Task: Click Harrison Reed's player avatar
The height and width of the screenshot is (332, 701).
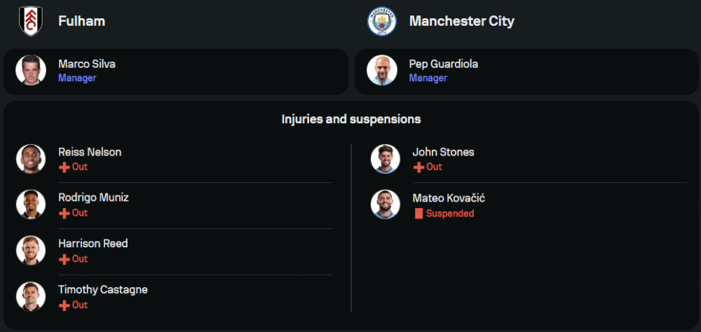Action: [31, 251]
